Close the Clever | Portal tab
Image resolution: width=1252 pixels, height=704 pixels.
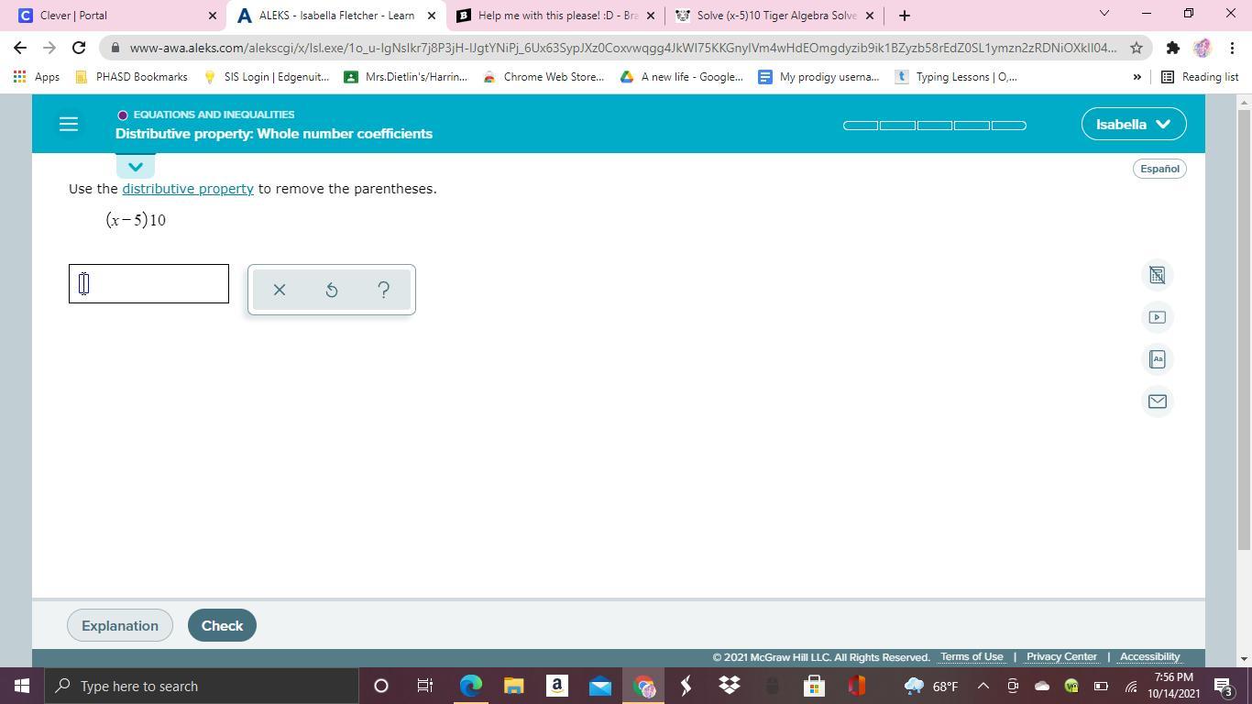[213, 16]
